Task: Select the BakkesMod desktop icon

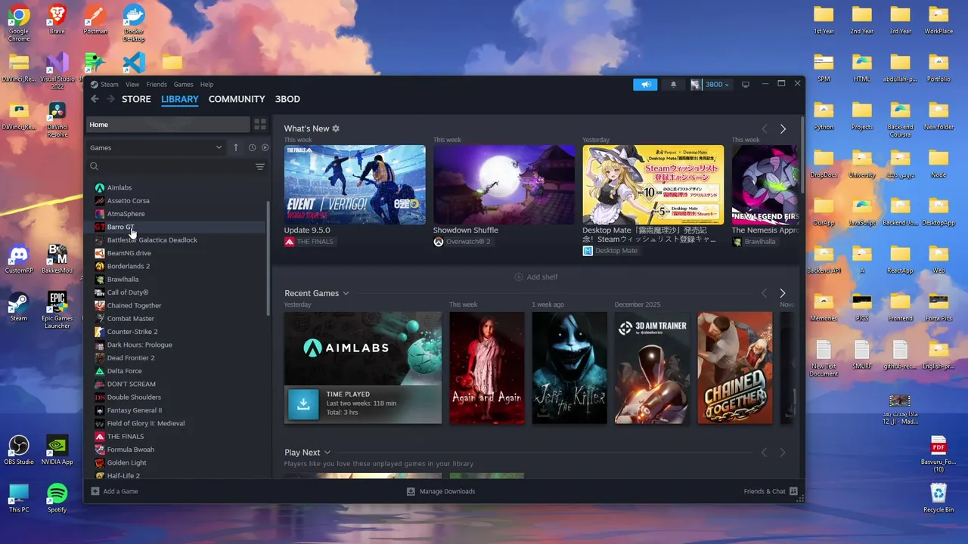Action: click(x=57, y=259)
